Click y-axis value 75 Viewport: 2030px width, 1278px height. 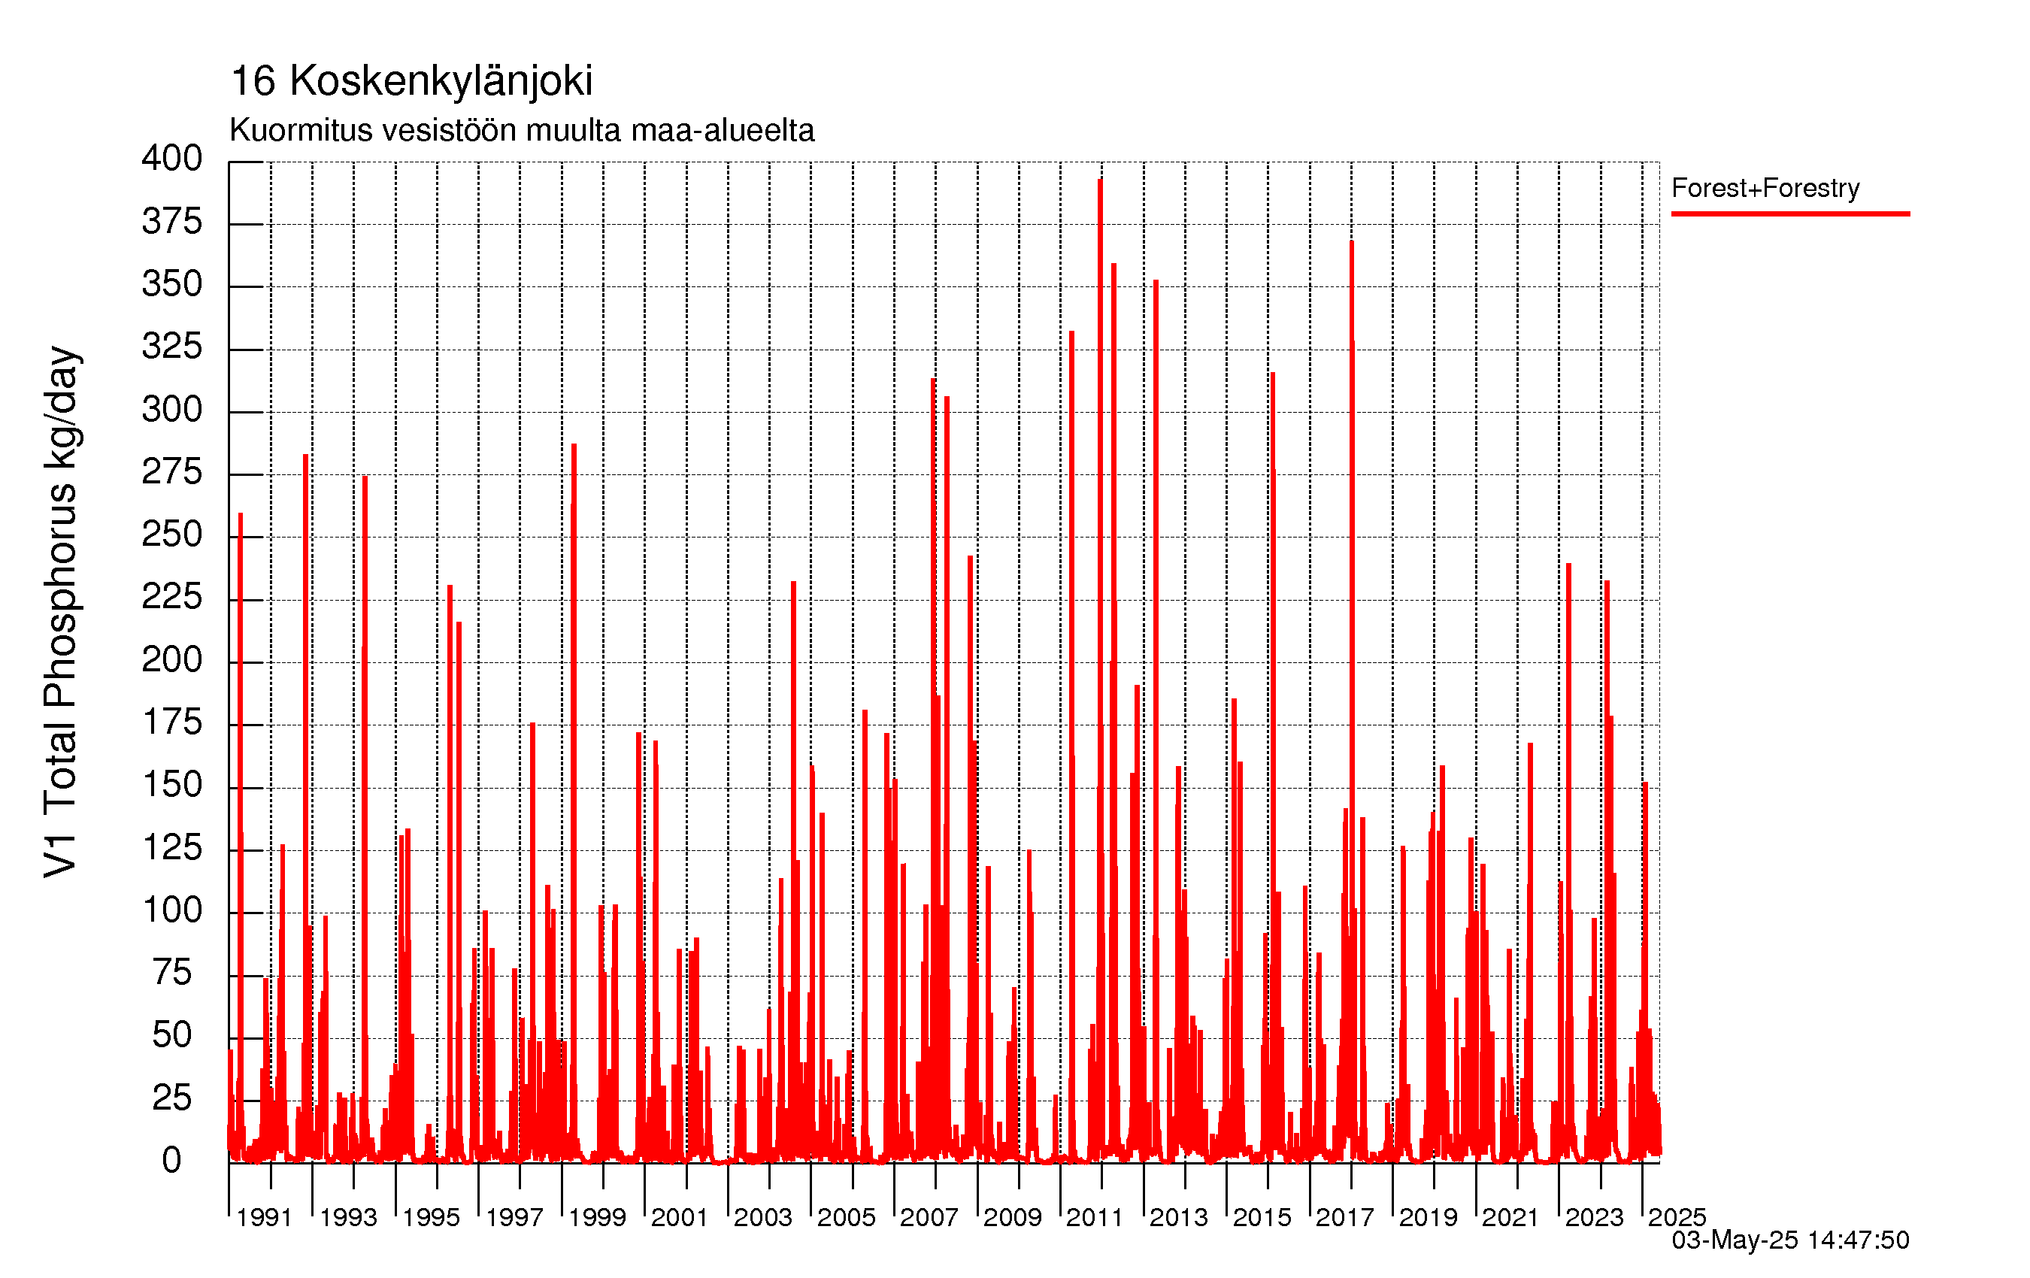coord(172,973)
